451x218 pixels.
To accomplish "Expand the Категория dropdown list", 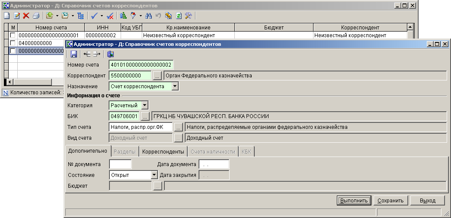I will tap(144, 105).
